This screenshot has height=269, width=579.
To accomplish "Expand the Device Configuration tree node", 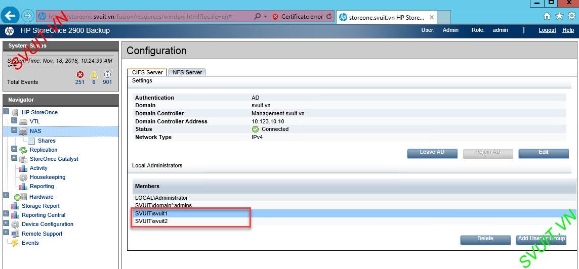I will point(6,223).
